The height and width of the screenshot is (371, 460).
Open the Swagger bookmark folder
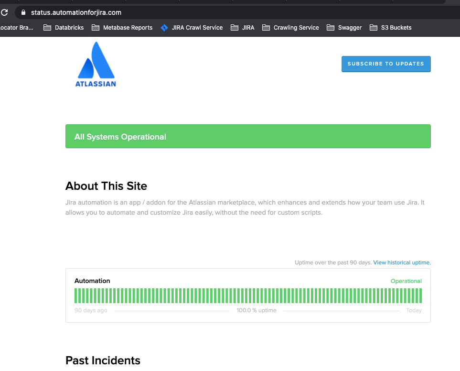click(344, 28)
